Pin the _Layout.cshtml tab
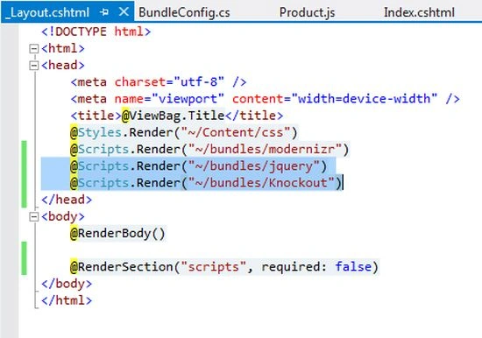 [x=104, y=12]
